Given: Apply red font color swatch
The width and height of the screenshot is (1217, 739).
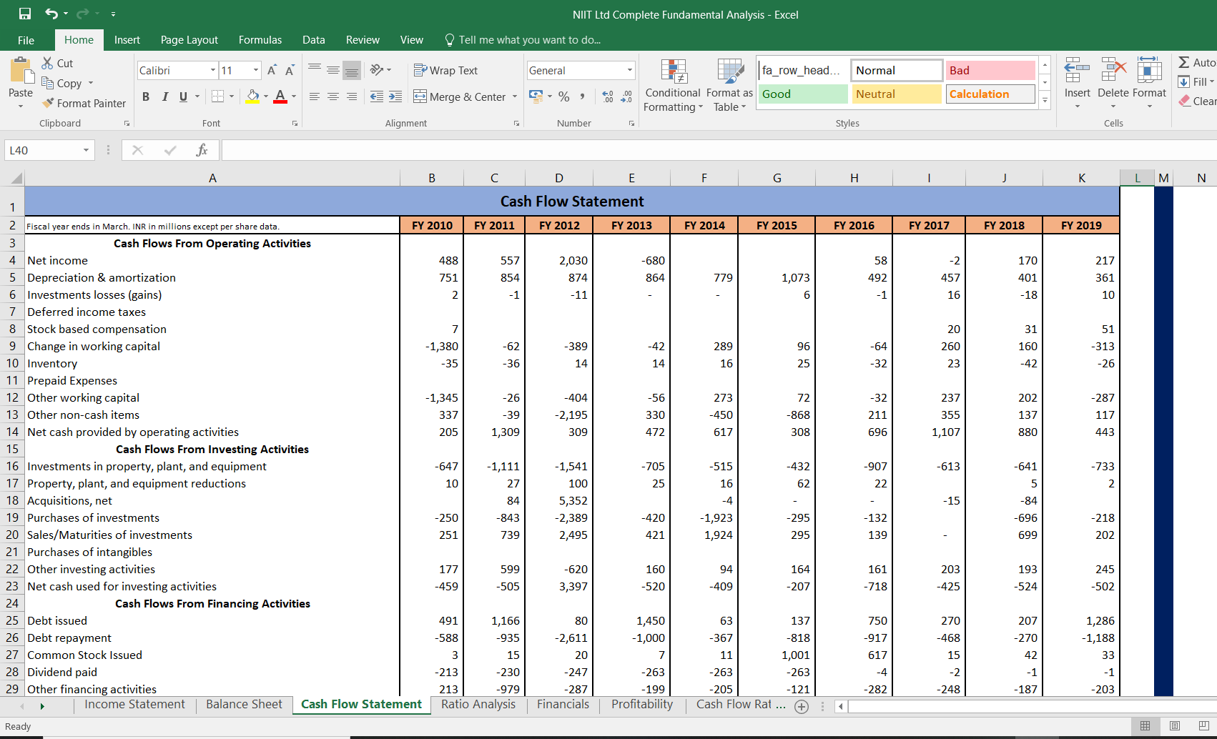Looking at the screenshot, I should point(280,96).
